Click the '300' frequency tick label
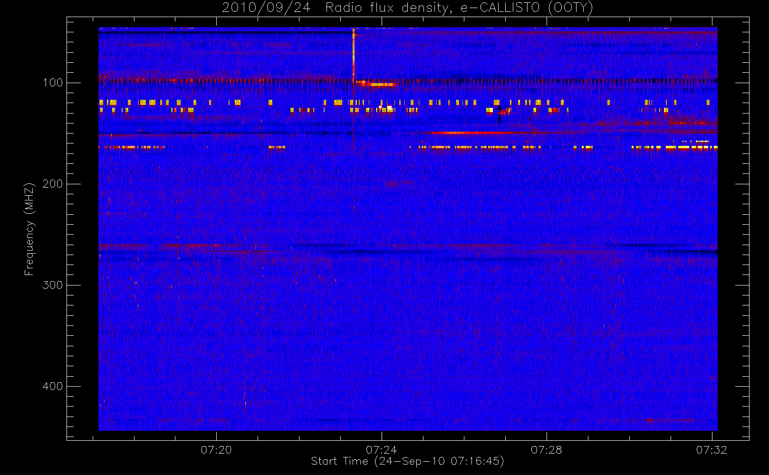This screenshot has width=769, height=475. pyautogui.click(x=52, y=285)
